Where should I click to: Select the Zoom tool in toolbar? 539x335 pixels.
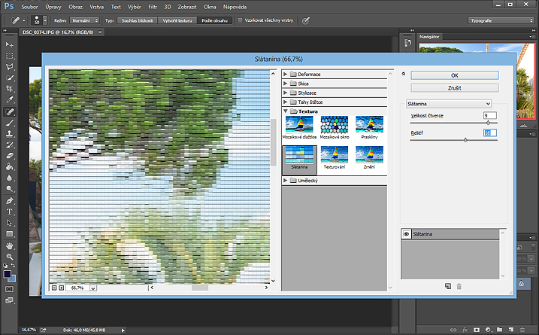pyautogui.click(x=9, y=257)
